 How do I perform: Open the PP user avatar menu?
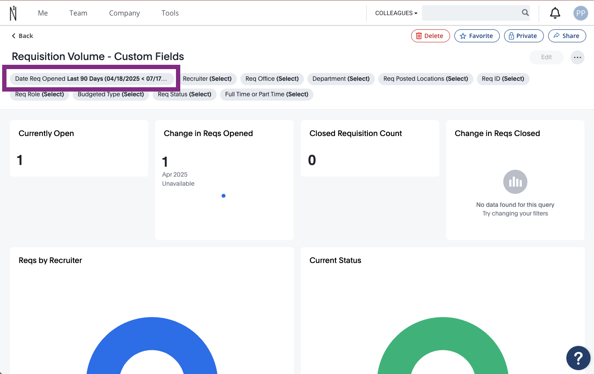coord(581,13)
